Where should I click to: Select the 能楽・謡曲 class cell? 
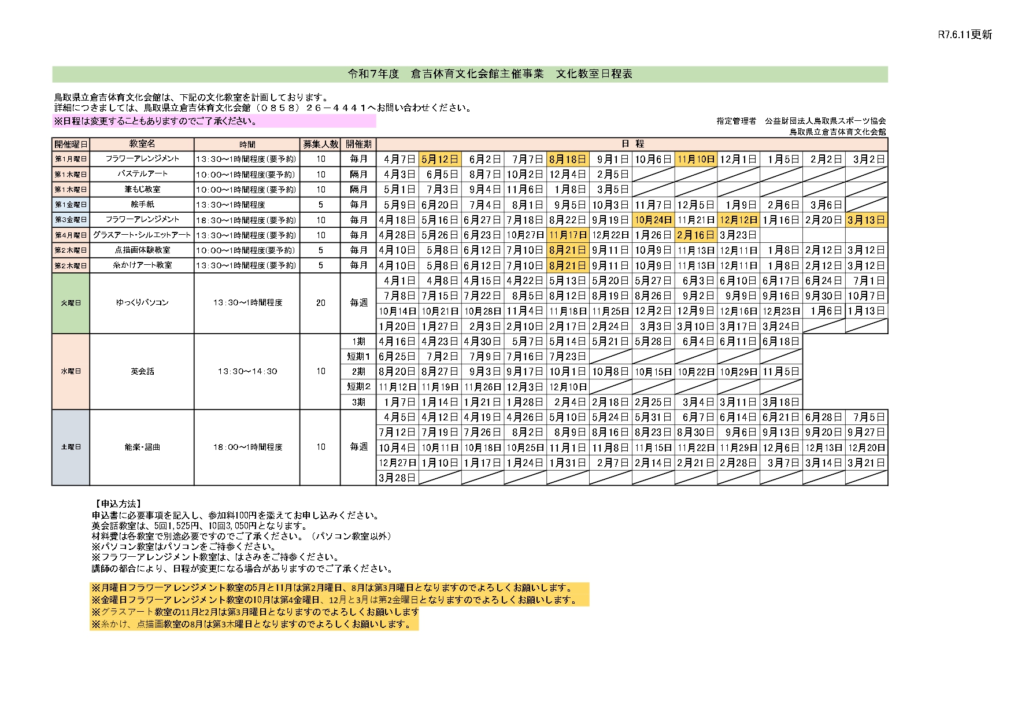point(142,447)
